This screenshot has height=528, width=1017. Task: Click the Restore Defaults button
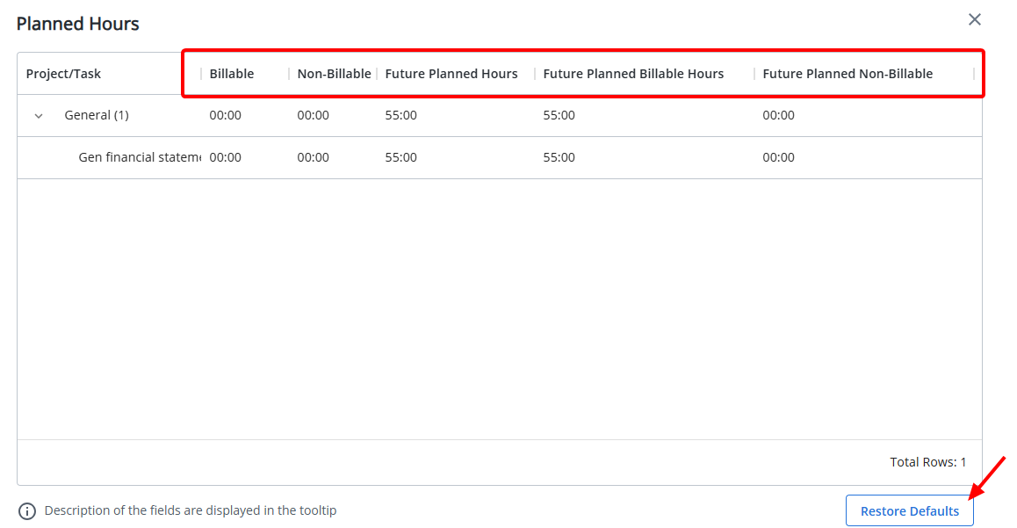point(909,510)
